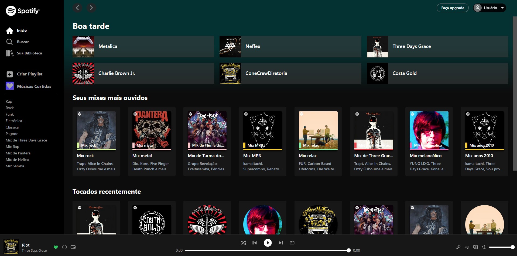This screenshot has height=256, width=517.
Task: Open connect to a device icon
Action: click(475, 247)
